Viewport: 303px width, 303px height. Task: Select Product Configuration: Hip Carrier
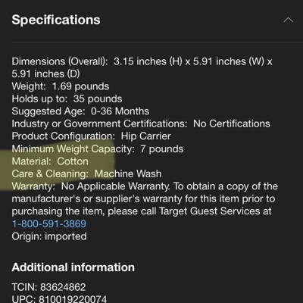tap(91, 136)
